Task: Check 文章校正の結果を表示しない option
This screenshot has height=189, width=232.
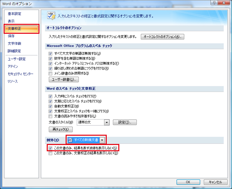Action: [x=50, y=153]
